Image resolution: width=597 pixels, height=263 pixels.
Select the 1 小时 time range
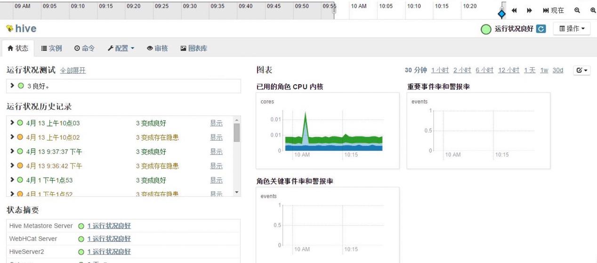[x=440, y=70]
